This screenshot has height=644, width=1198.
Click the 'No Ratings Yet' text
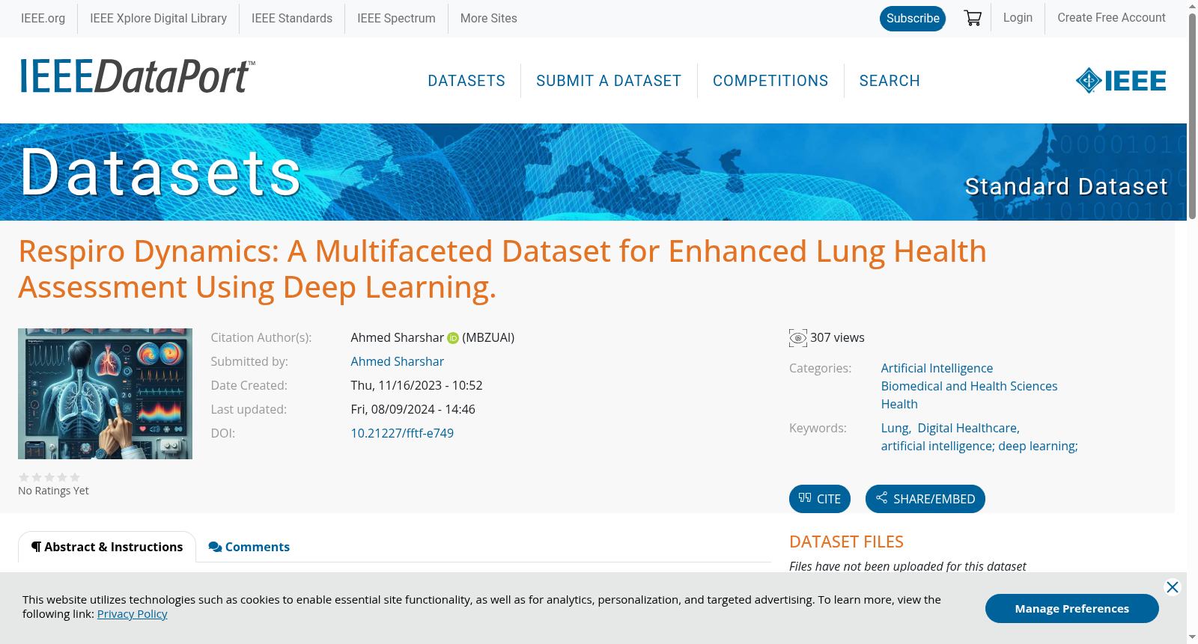pyautogui.click(x=53, y=491)
